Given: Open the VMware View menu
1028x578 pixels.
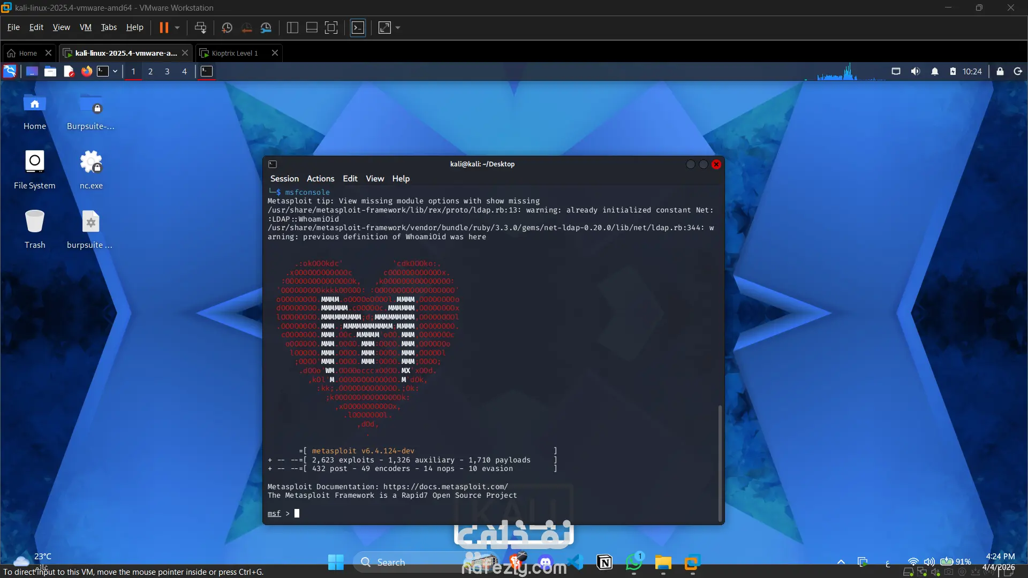Looking at the screenshot, I should tap(61, 27).
